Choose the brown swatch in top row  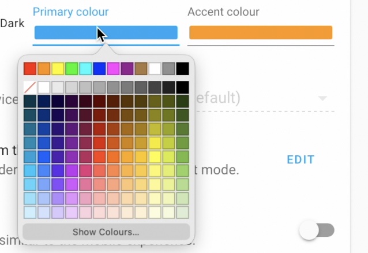141,69
